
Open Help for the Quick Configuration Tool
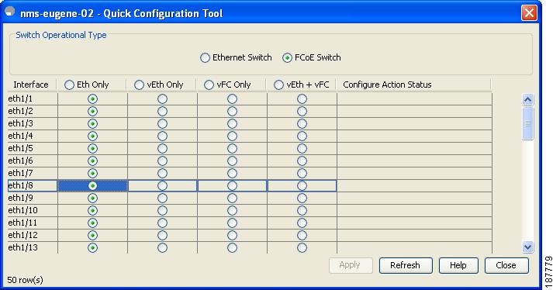click(458, 265)
